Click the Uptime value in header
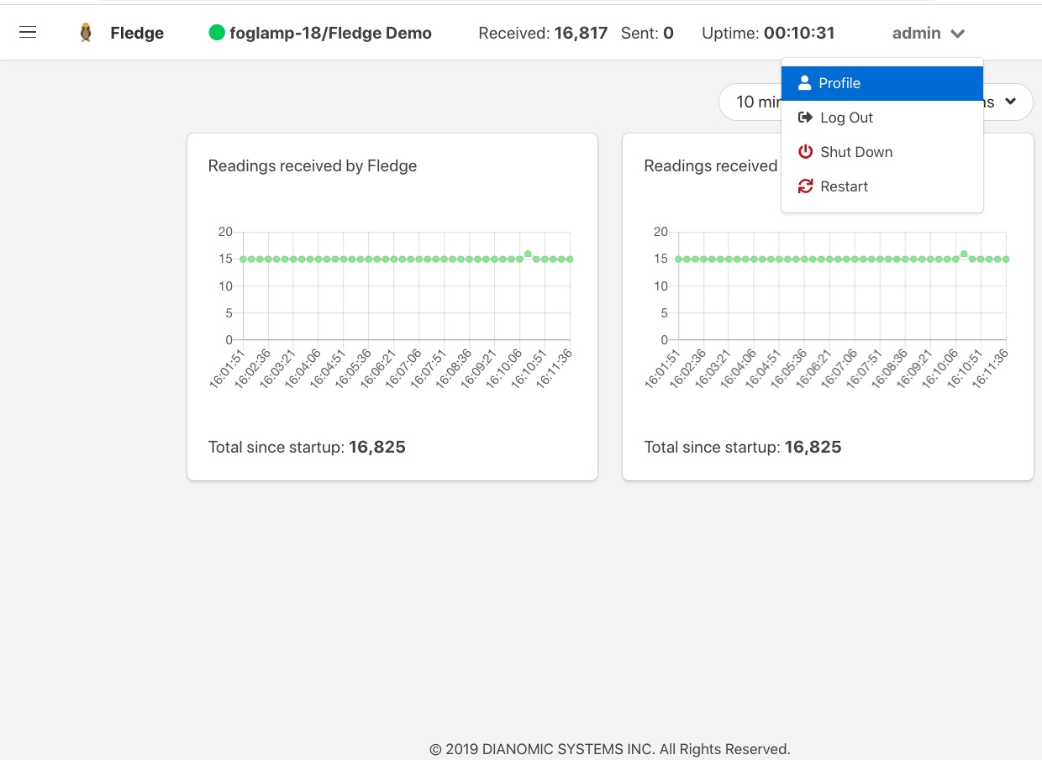Screen dimensions: 1042x760 (798, 34)
